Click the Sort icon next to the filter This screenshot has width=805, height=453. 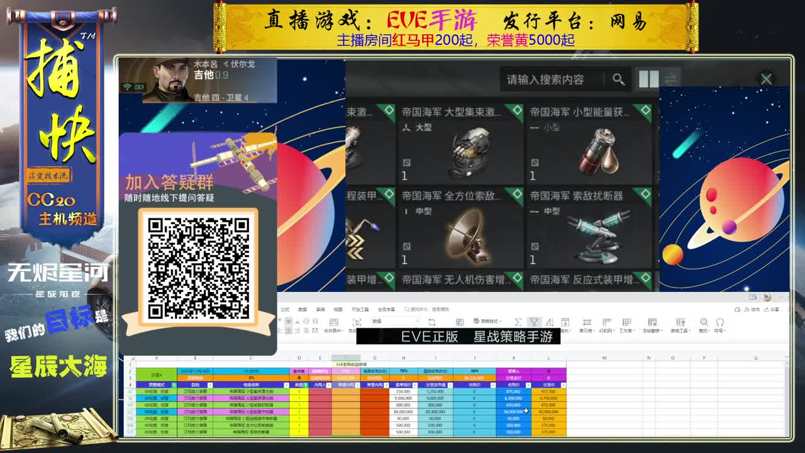click(551, 322)
